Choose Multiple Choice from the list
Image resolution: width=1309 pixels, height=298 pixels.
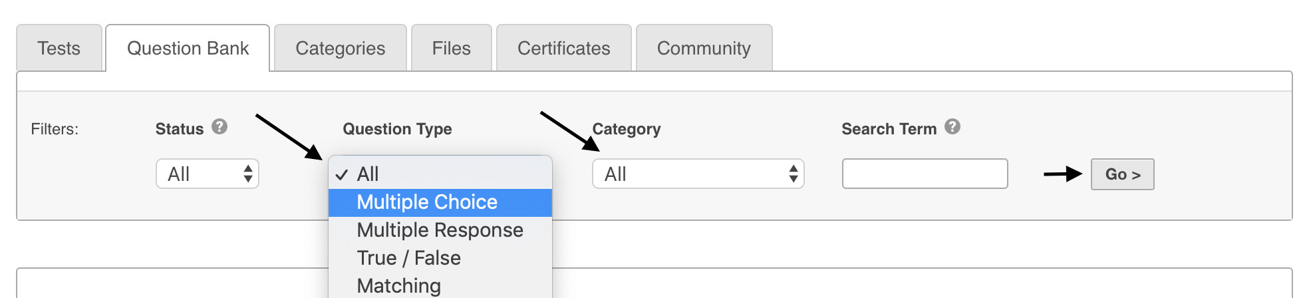tap(440, 202)
